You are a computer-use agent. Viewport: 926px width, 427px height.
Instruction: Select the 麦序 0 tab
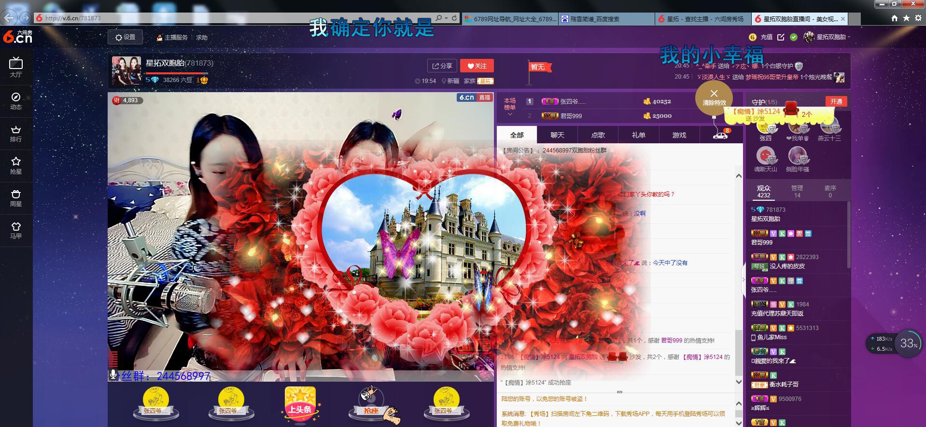pos(830,192)
